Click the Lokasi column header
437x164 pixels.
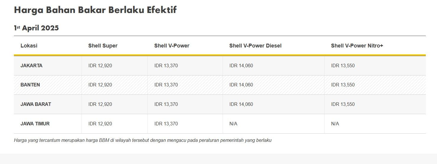pos(29,46)
